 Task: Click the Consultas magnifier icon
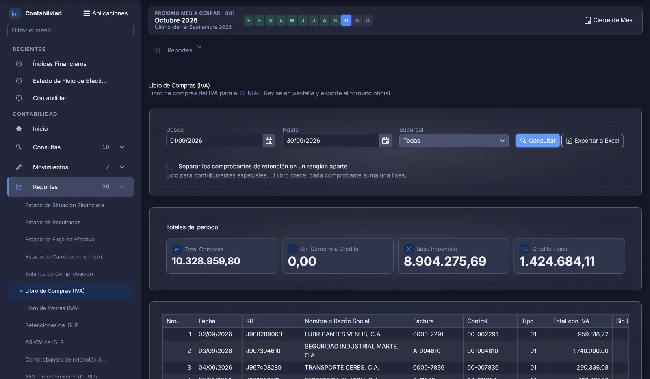click(x=19, y=147)
